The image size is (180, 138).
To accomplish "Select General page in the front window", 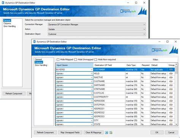I will (x=38, y=59).
